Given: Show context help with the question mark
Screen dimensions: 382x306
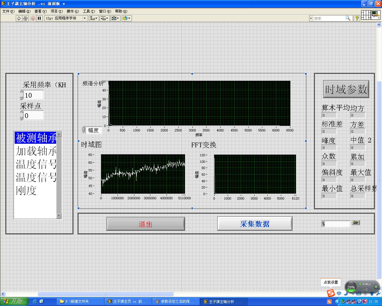Looking at the screenshot, I should point(357,18).
